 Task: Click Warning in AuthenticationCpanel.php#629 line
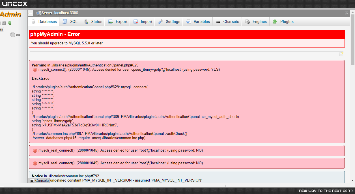85,65
